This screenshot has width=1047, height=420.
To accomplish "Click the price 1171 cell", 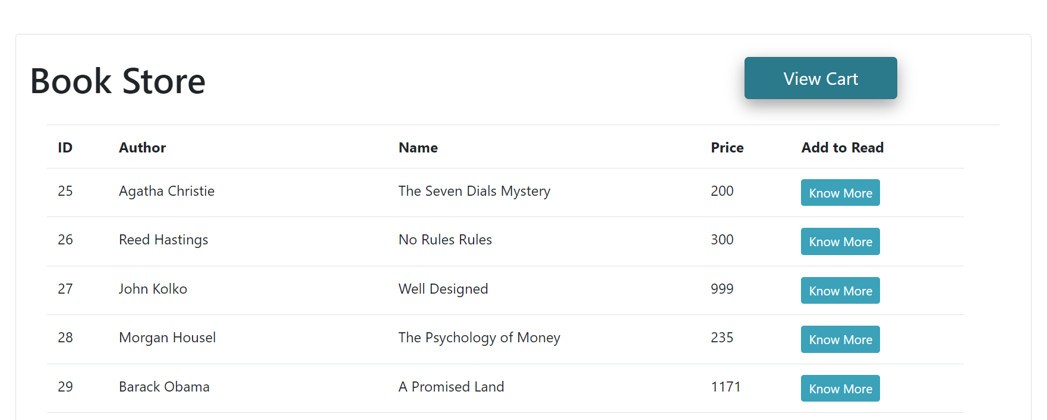I will pos(726,387).
